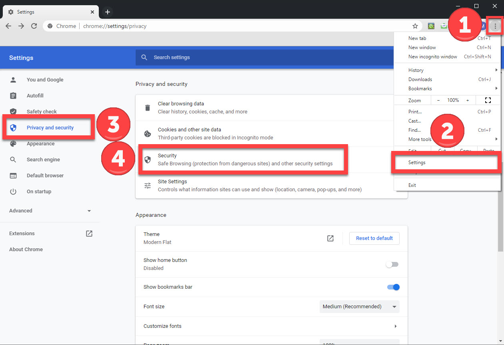Expand Customize fonts arrow
Image resolution: width=504 pixels, height=345 pixels.
pyautogui.click(x=395, y=326)
